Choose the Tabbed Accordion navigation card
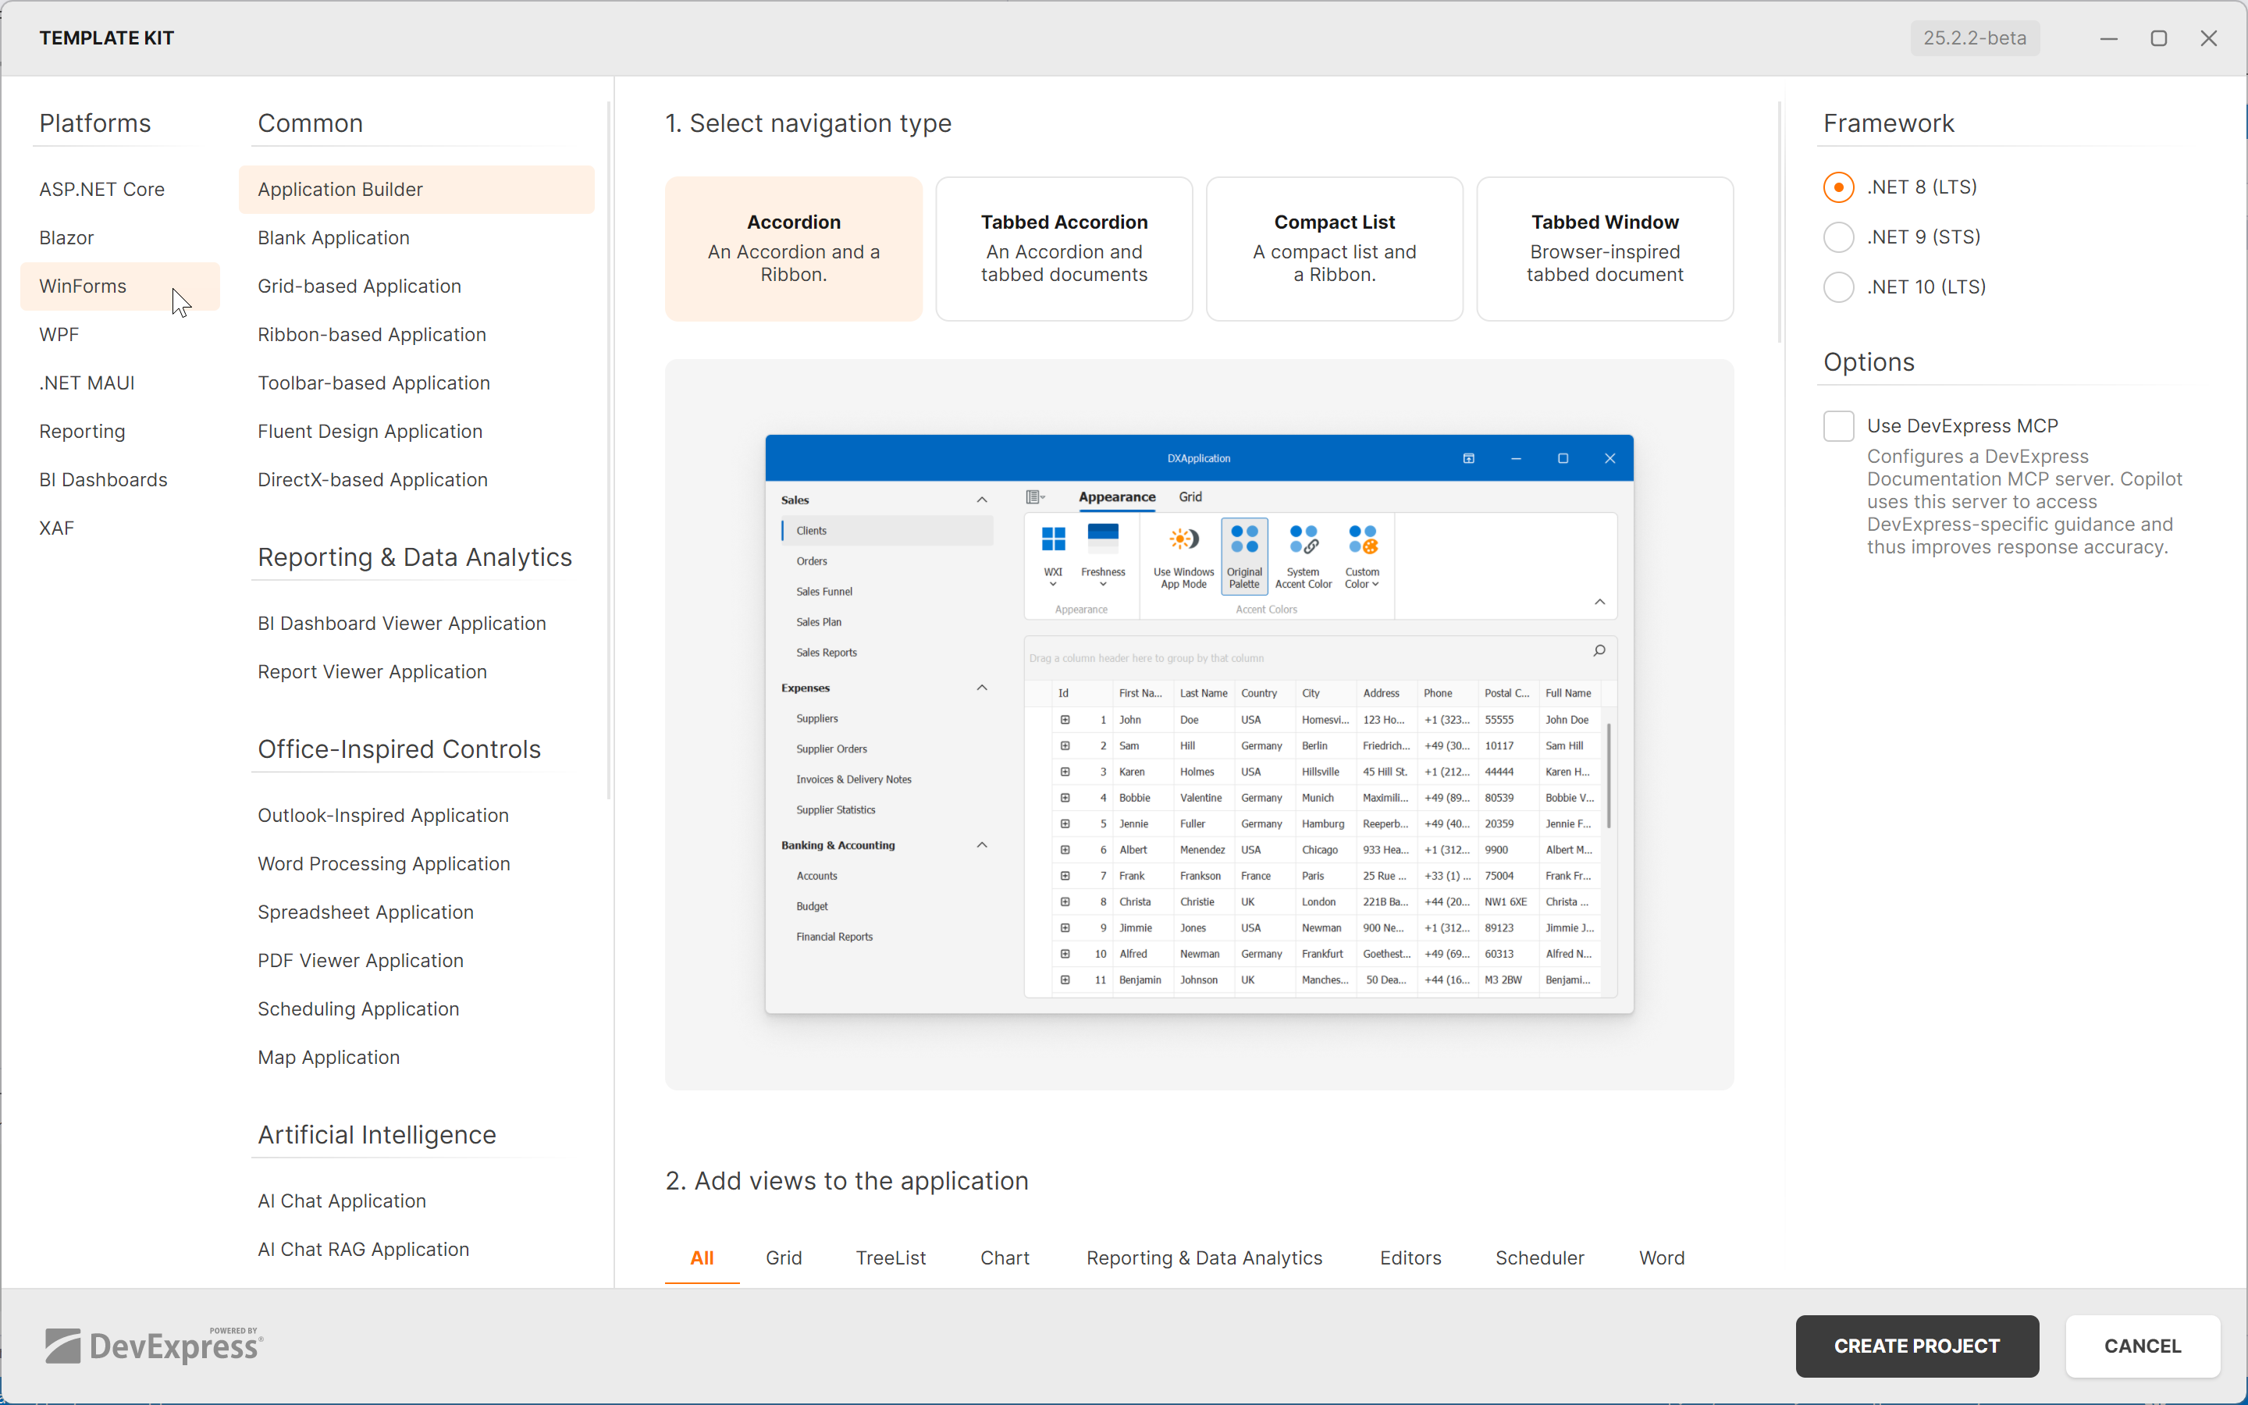Viewport: 2248px width, 1405px height. (x=1064, y=248)
